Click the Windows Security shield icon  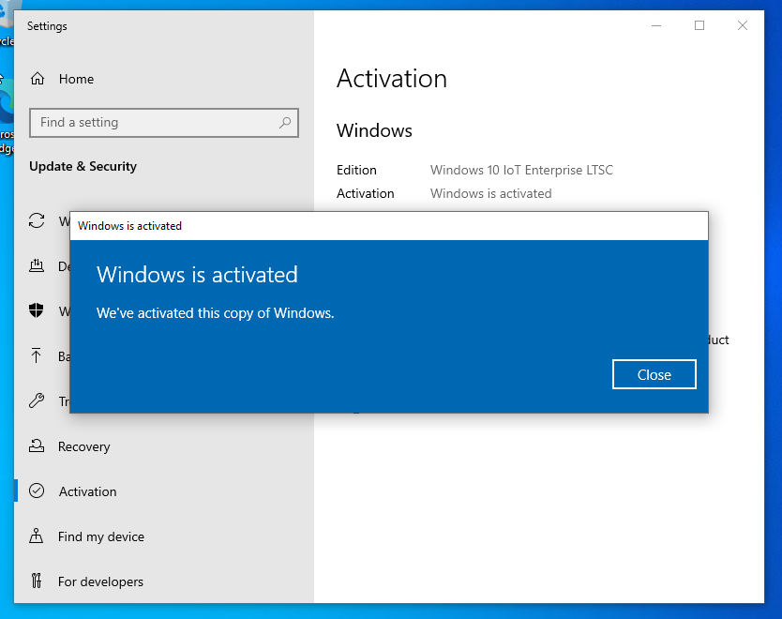[x=37, y=311]
